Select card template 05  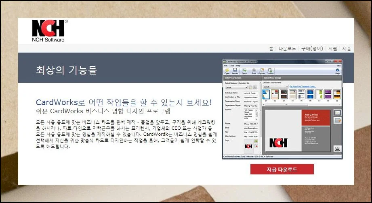pyautogui.click(x=302, y=94)
